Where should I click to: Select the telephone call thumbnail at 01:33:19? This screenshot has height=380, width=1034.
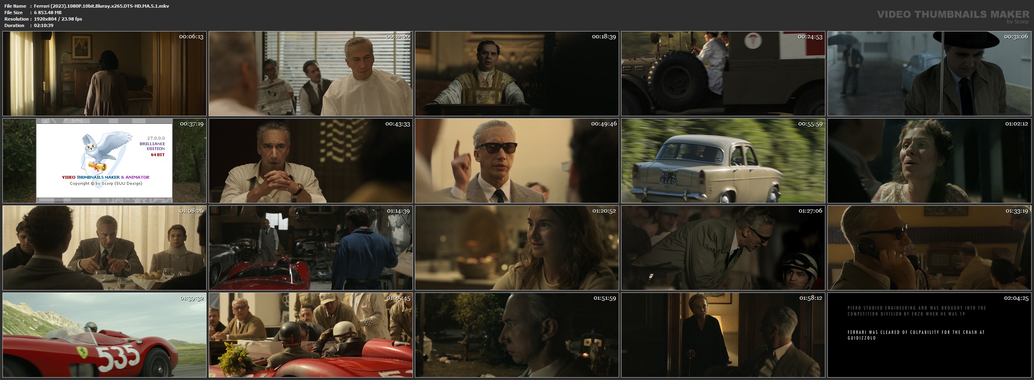click(x=929, y=248)
